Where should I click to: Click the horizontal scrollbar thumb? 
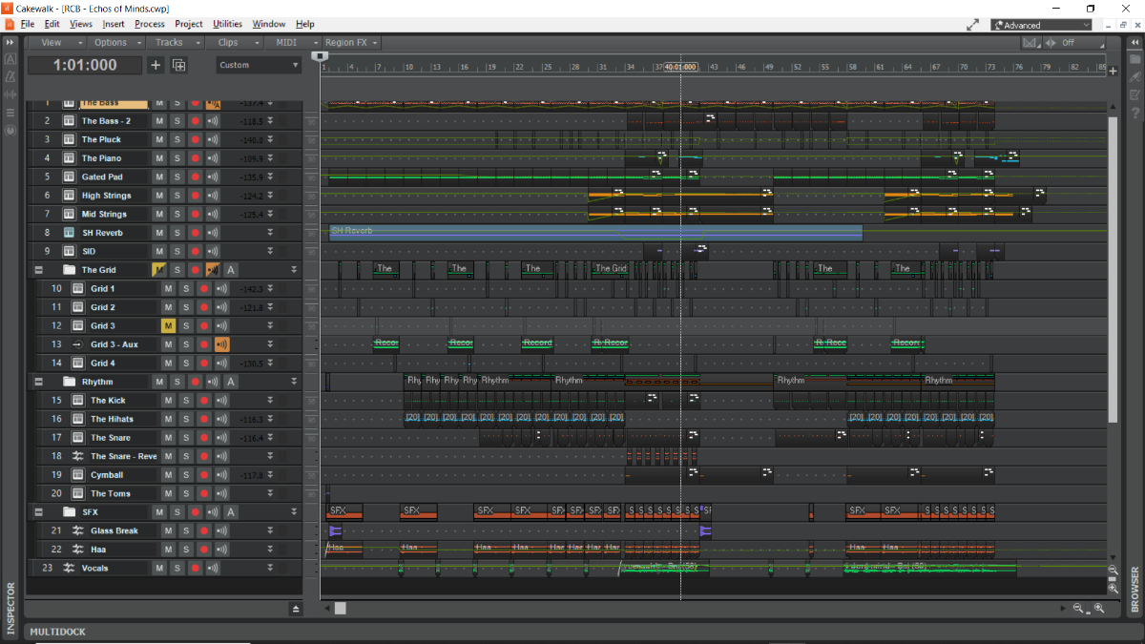point(341,608)
